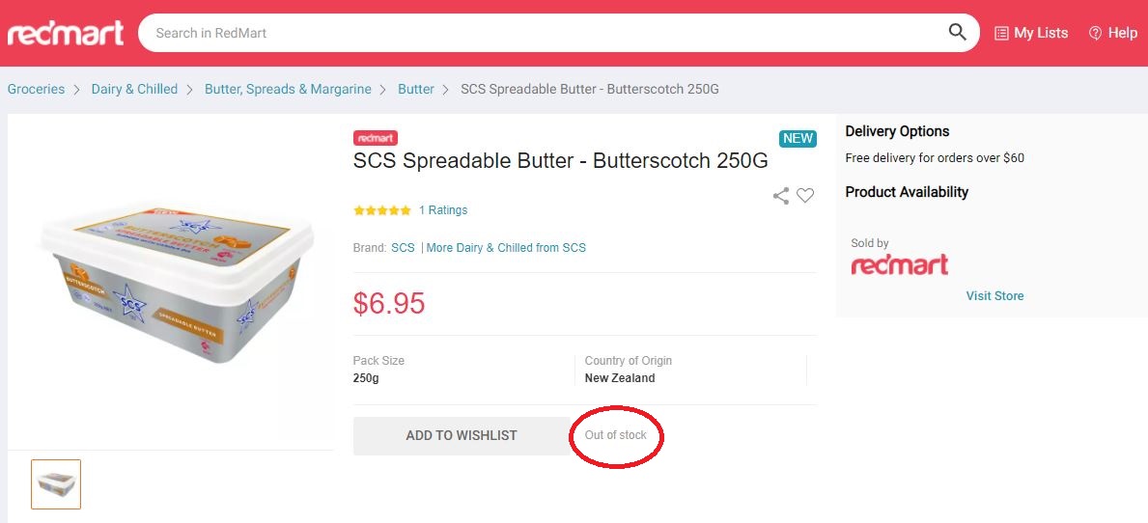Open the 1 Ratings link
1148x523 pixels.
pos(443,210)
